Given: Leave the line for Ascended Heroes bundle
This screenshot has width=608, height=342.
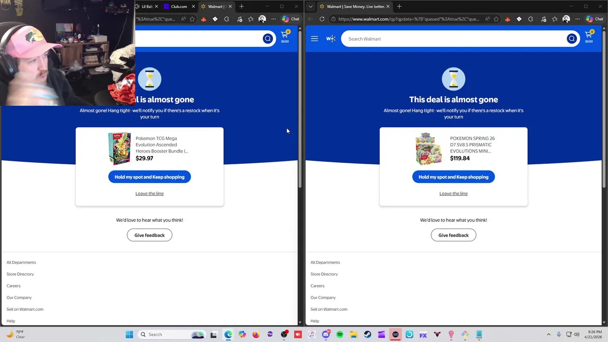Looking at the screenshot, I should [150, 193].
